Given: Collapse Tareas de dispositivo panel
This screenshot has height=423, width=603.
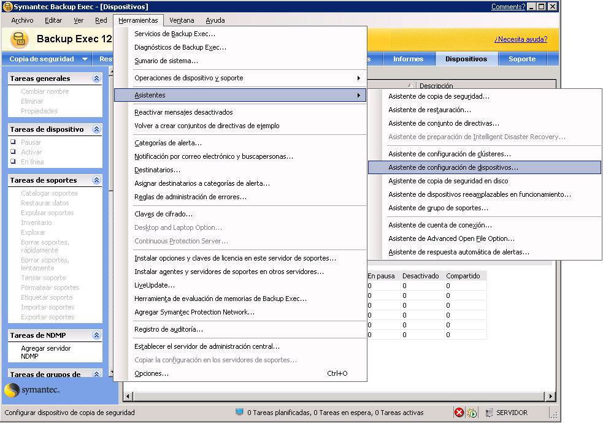Looking at the screenshot, I should [x=96, y=129].
